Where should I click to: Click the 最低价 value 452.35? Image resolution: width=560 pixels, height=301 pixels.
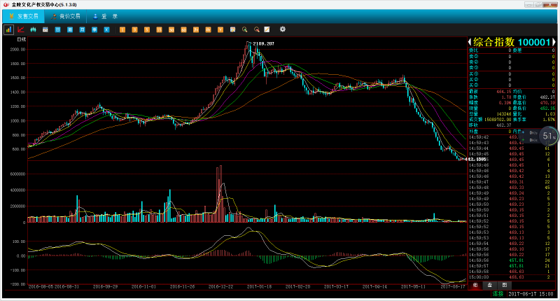pyautogui.click(x=547, y=108)
